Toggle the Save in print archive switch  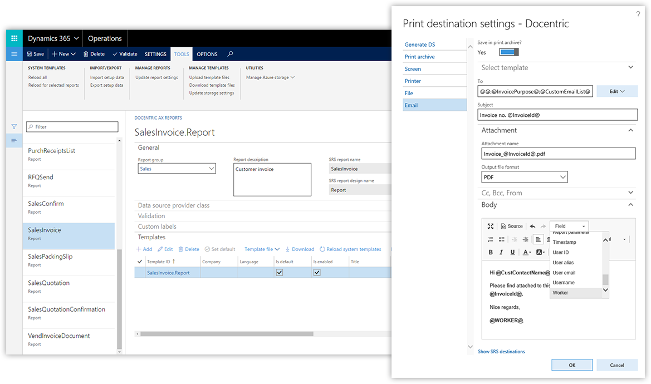(509, 52)
